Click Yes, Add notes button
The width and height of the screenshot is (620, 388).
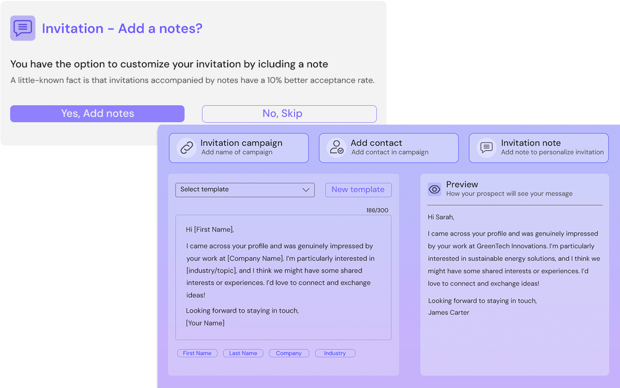click(97, 113)
